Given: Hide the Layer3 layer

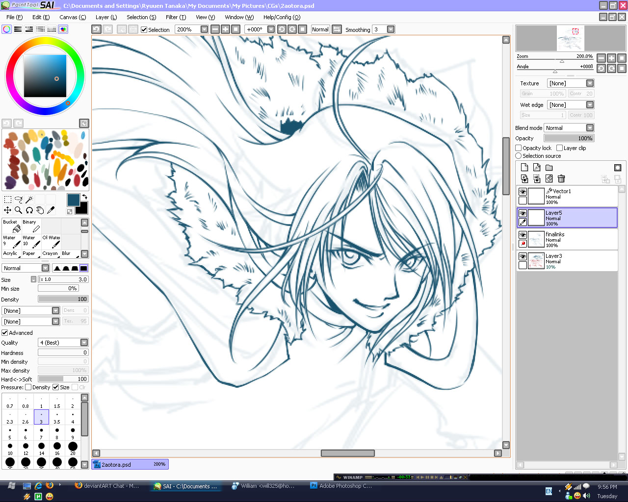Looking at the screenshot, I should pos(523,256).
